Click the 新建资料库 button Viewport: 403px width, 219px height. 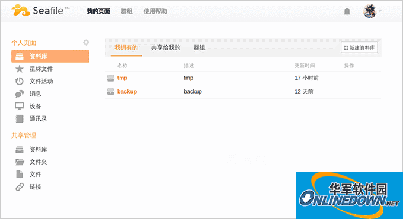pos(359,47)
